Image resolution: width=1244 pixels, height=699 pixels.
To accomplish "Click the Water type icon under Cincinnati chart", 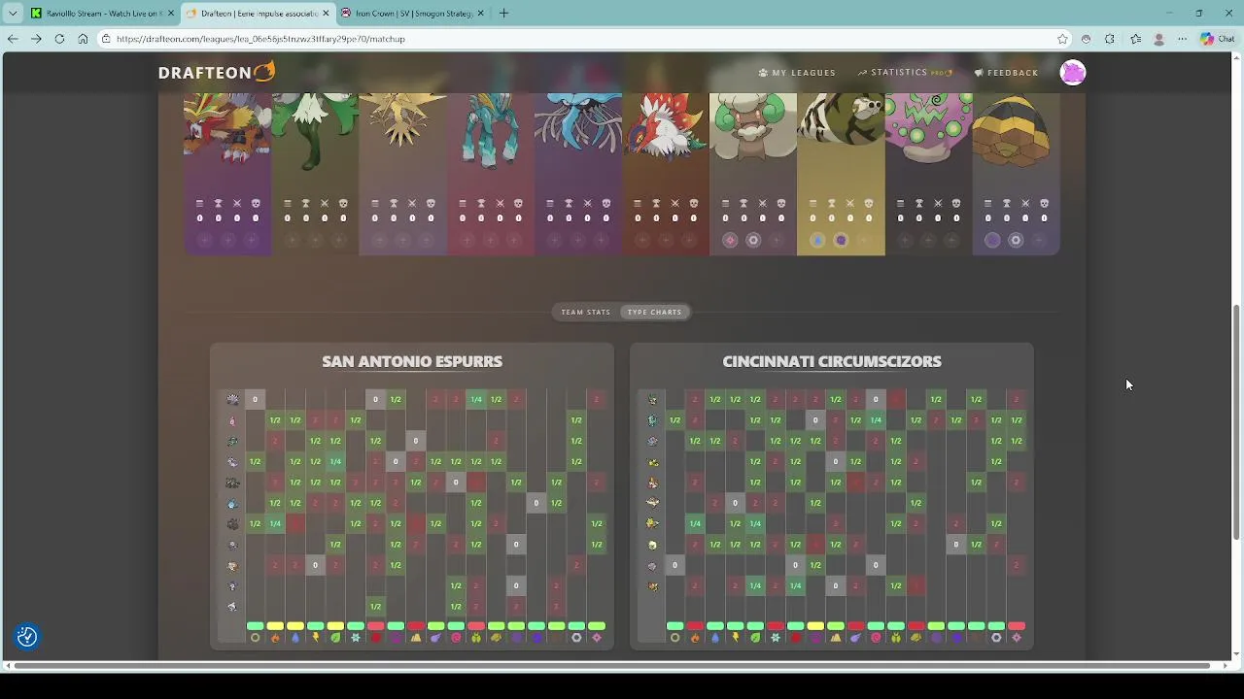I will click(x=715, y=638).
